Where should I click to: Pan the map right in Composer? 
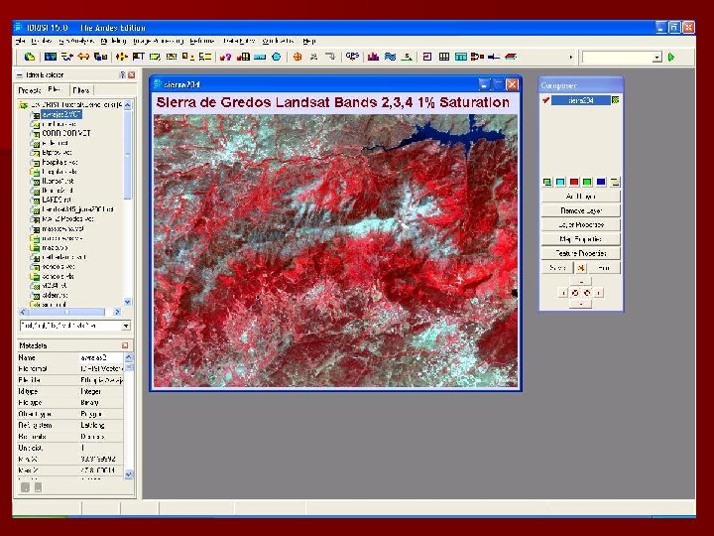point(598,293)
